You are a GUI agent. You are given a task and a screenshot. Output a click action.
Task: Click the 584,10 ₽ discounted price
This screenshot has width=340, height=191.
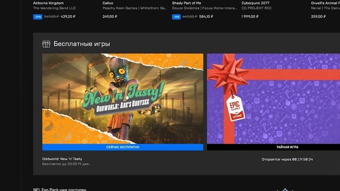point(206,16)
